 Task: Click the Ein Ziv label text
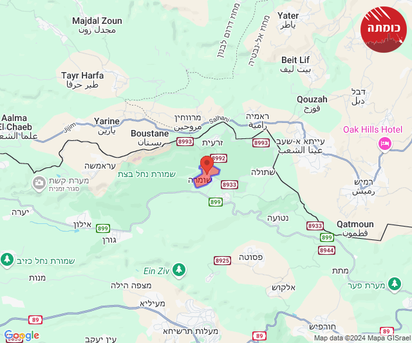coord(156,271)
